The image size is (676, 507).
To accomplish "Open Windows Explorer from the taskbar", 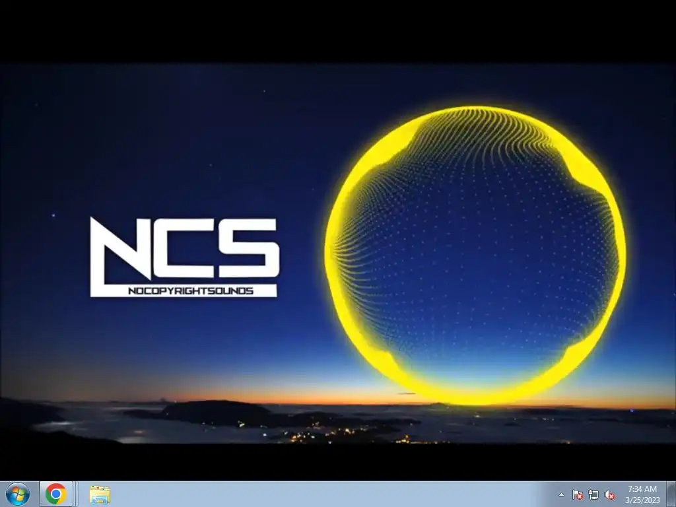I will [x=100, y=494].
